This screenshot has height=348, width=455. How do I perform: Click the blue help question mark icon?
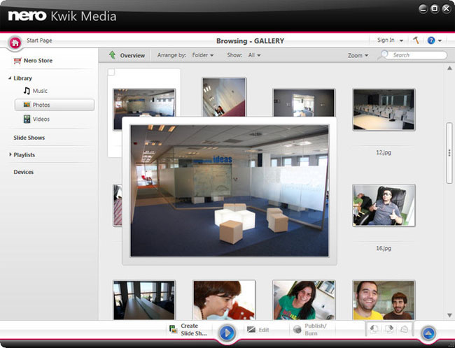431,41
